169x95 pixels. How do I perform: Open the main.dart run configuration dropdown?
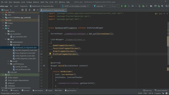(x=100, y=6)
